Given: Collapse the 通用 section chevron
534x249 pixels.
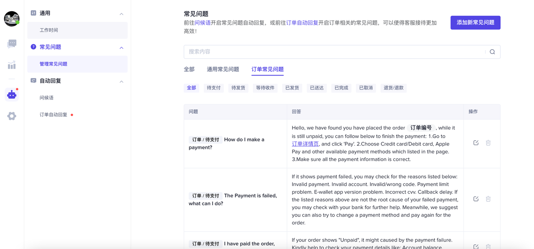Looking at the screenshot, I should pyautogui.click(x=121, y=14).
